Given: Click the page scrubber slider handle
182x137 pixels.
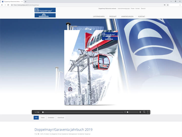Looking at the screenshot, I should coord(43,112).
